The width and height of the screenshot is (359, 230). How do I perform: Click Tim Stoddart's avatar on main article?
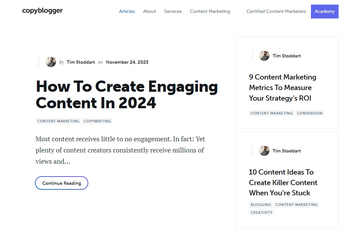pos(51,62)
